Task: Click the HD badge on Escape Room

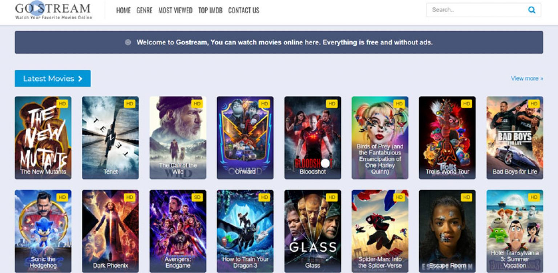Action: (466, 198)
